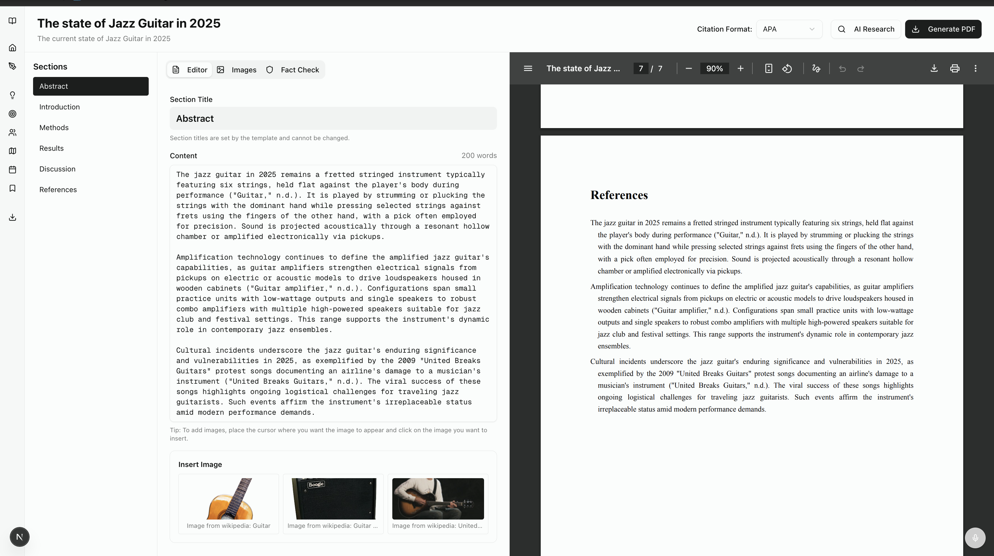The height and width of the screenshot is (556, 994).
Task: Click the home icon in left sidebar
Action: click(x=12, y=48)
